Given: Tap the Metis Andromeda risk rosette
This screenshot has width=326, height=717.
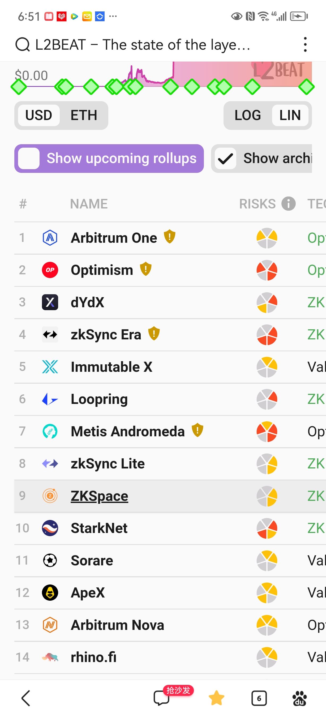Looking at the screenshot, I should coord(267,432).
